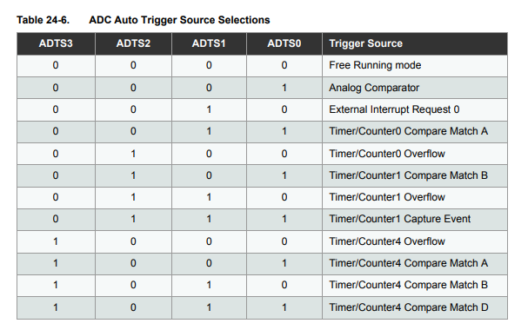Viewport: 528px width, 330px height.
Task: Click the Timer/Counter4 Overflow entry
Action: (x=387, y=241)
